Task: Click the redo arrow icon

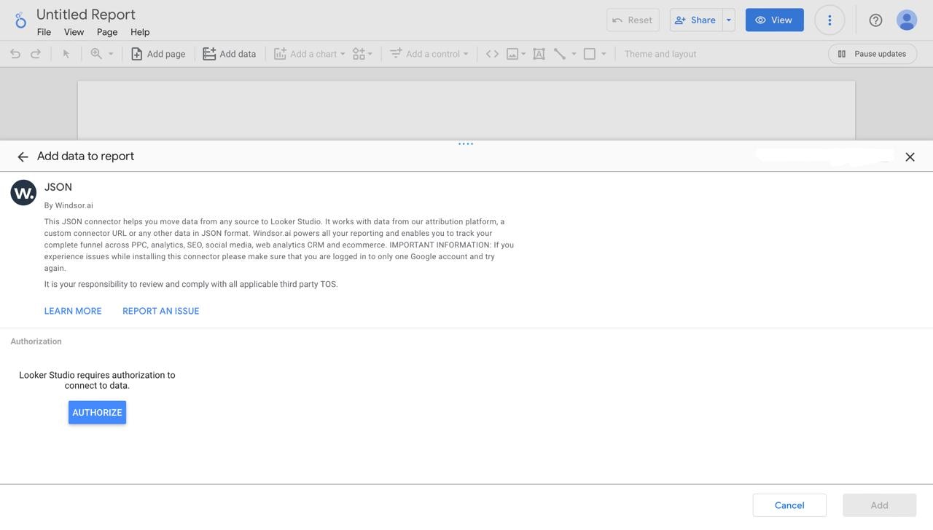Action: [x=35, y=54]
